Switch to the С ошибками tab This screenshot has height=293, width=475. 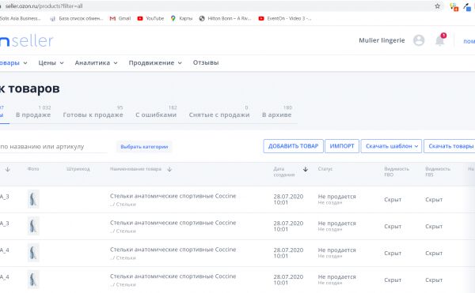coord(156,112)
